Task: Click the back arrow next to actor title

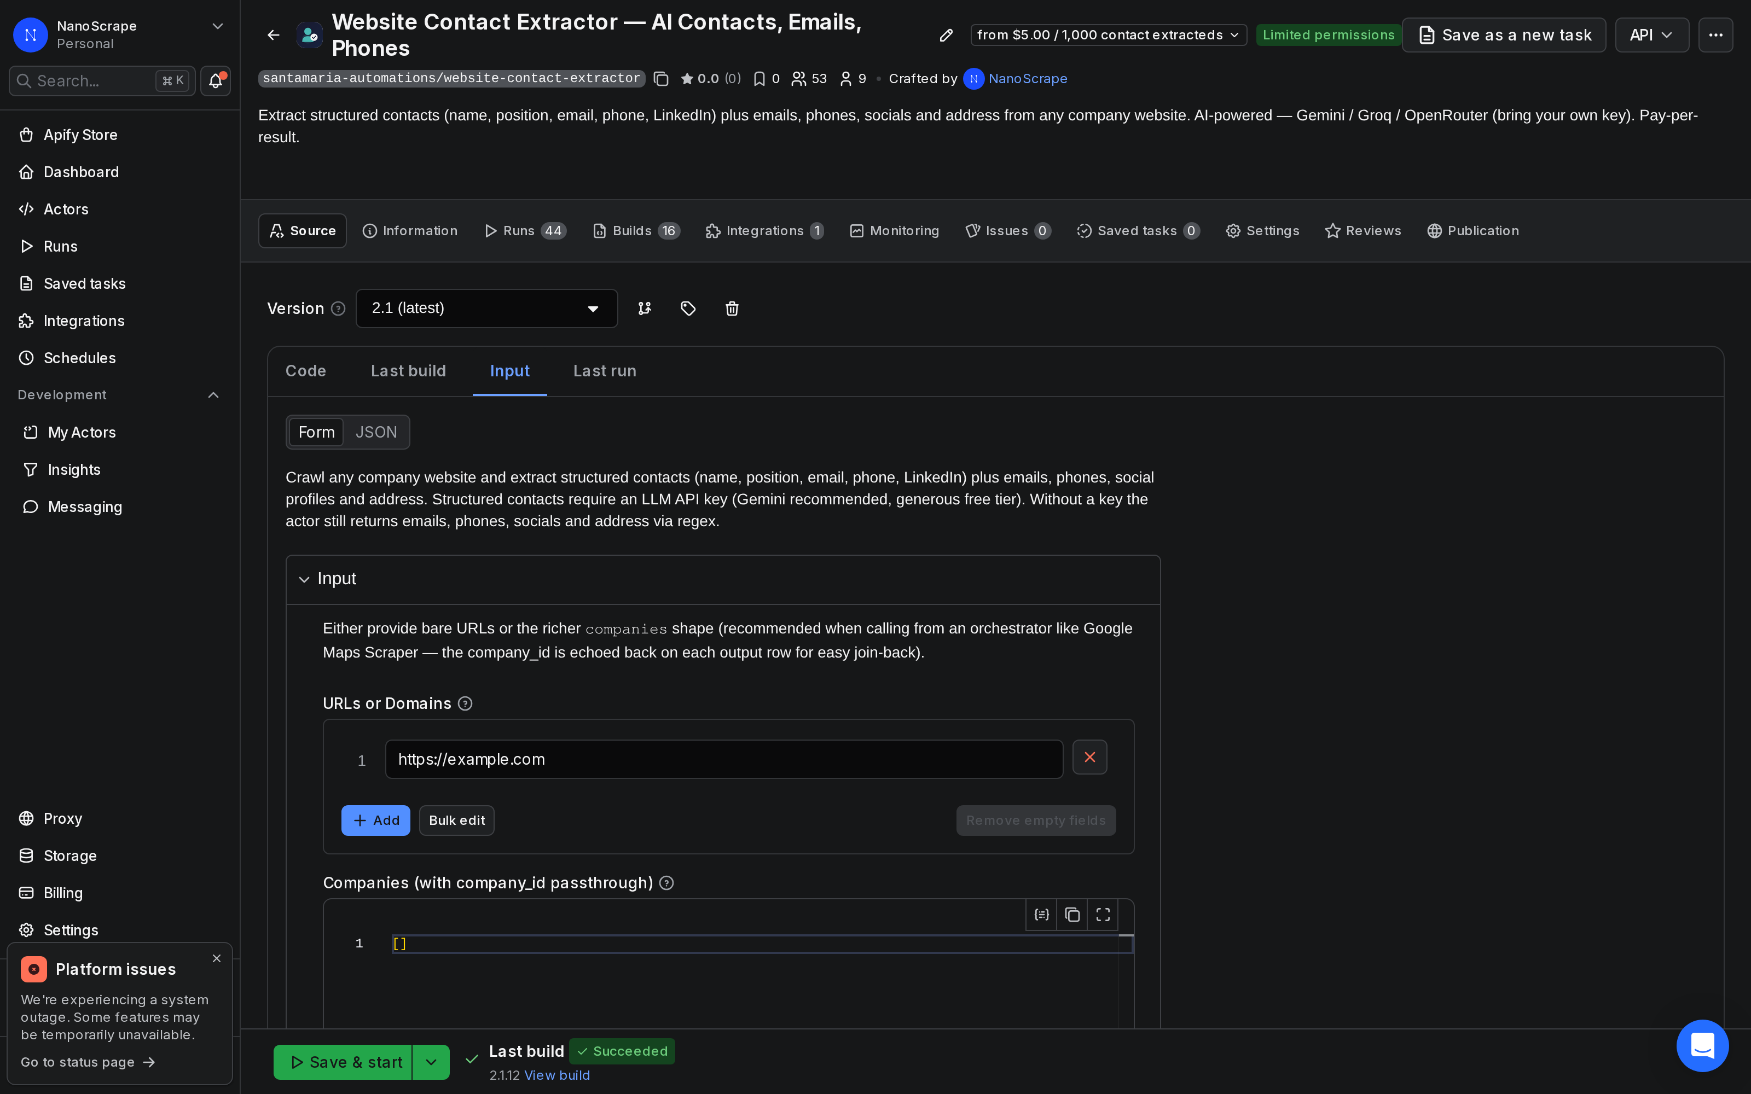Action: pos(274,34)
